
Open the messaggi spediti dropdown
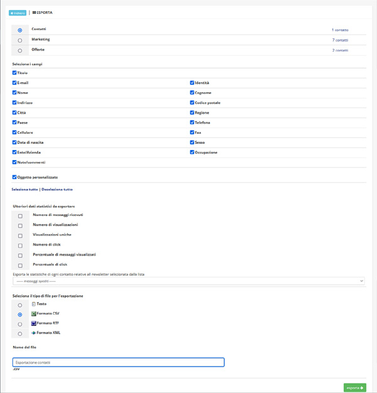[188, 281]
